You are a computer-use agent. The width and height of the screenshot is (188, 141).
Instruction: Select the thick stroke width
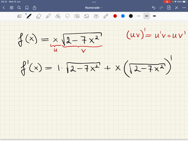154,16
